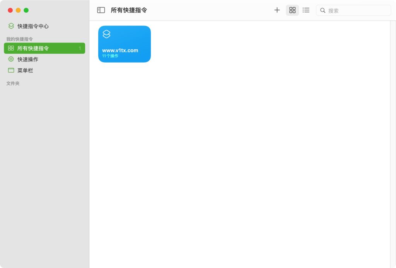This screenshot has height=268, width=396.
Task: Click the 菜单栏 window icon
Action: (11, 70)
